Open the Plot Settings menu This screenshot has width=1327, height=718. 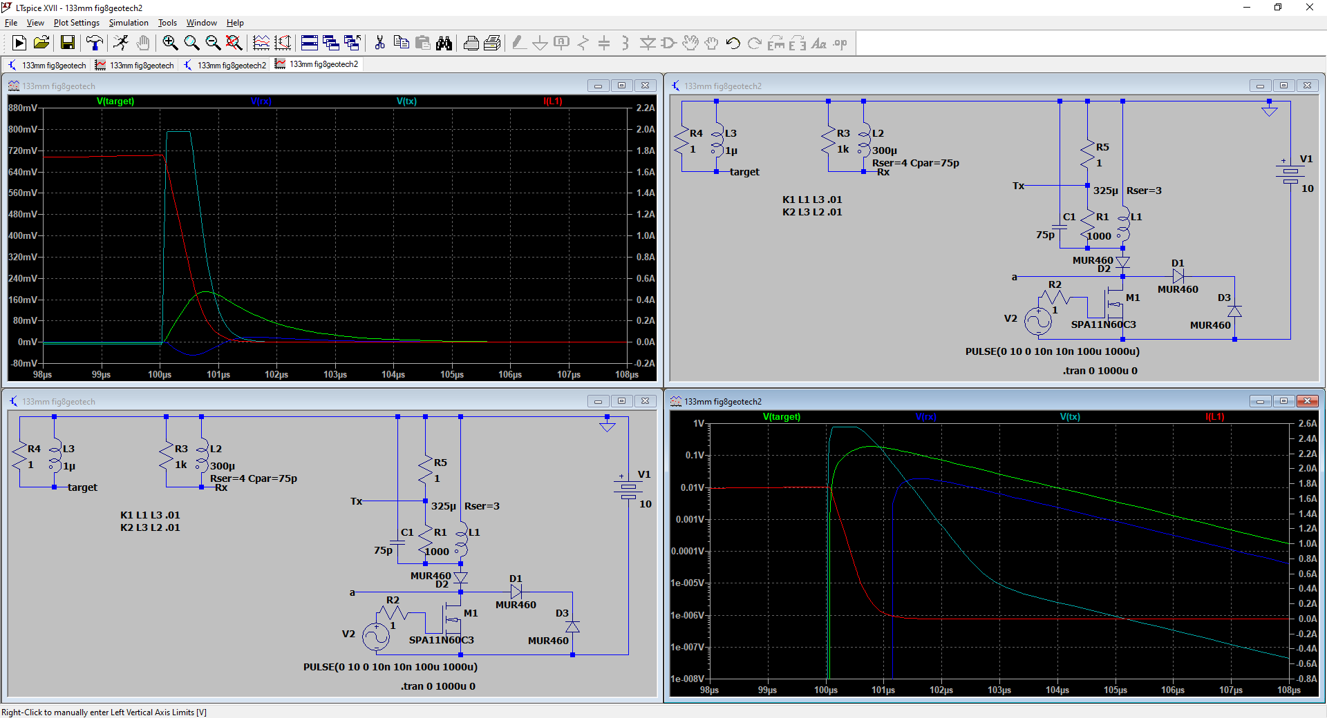(77, 23)
